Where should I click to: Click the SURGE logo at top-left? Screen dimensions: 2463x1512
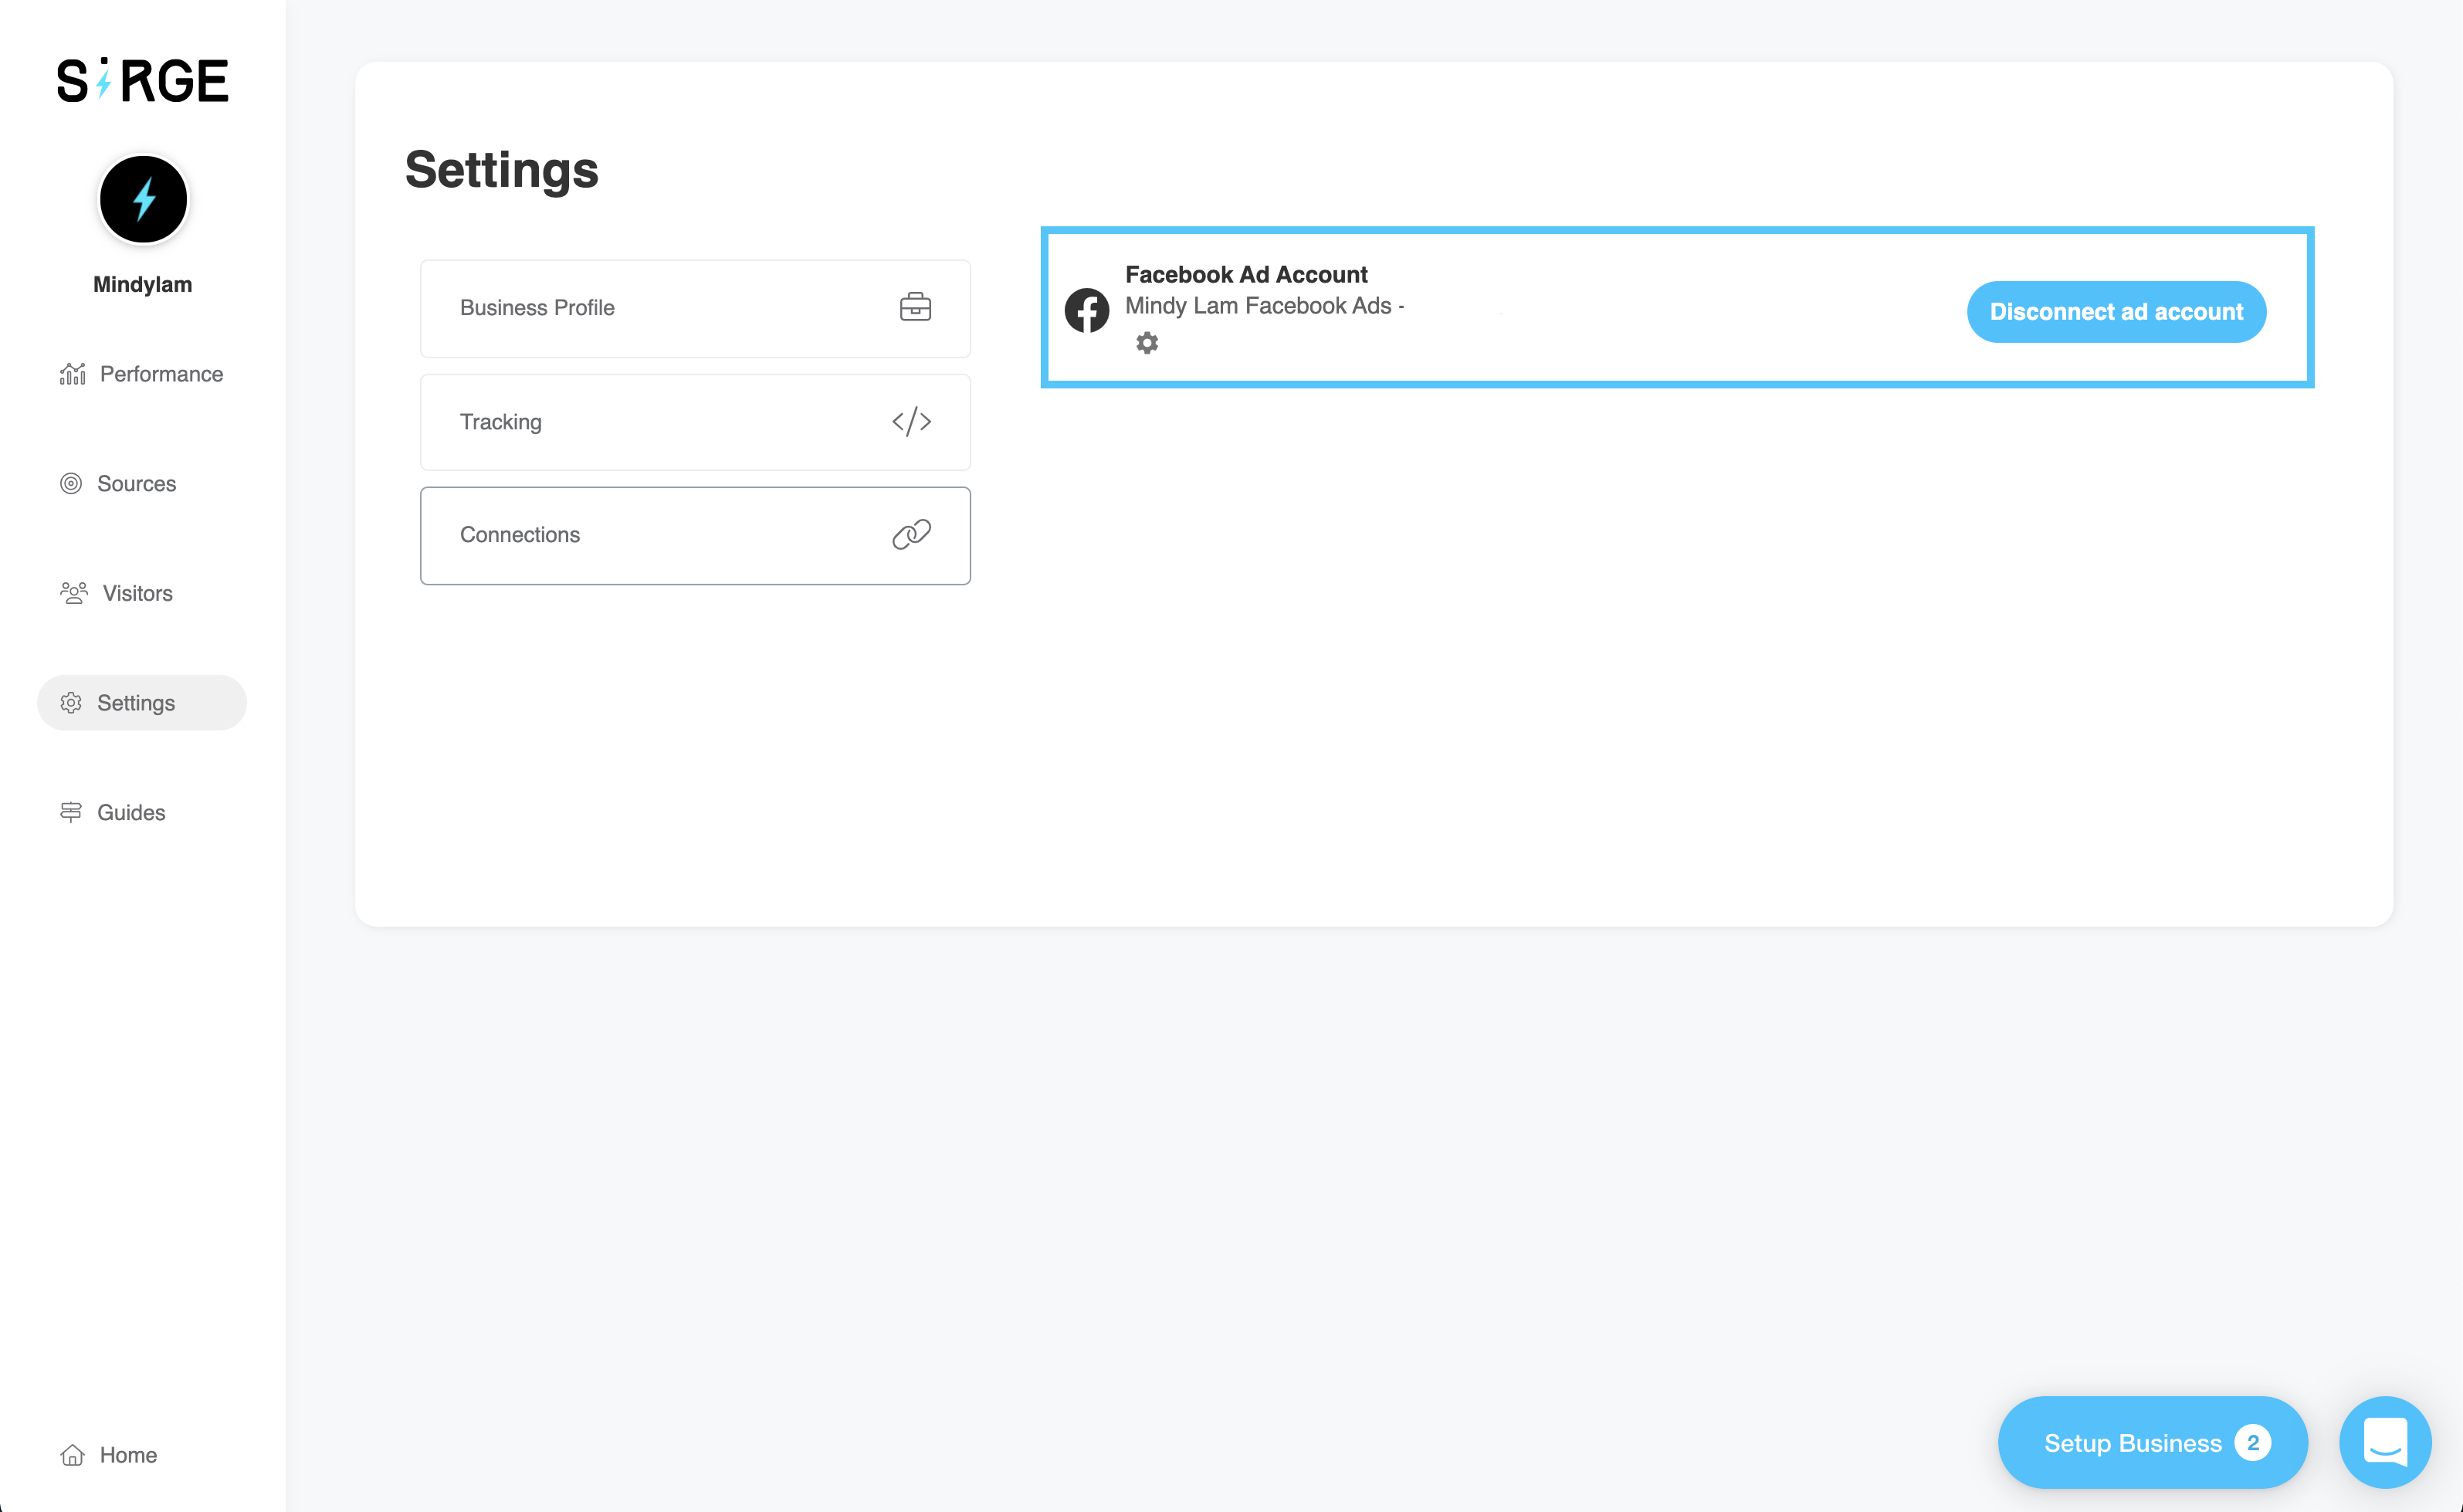click(142, 81)
